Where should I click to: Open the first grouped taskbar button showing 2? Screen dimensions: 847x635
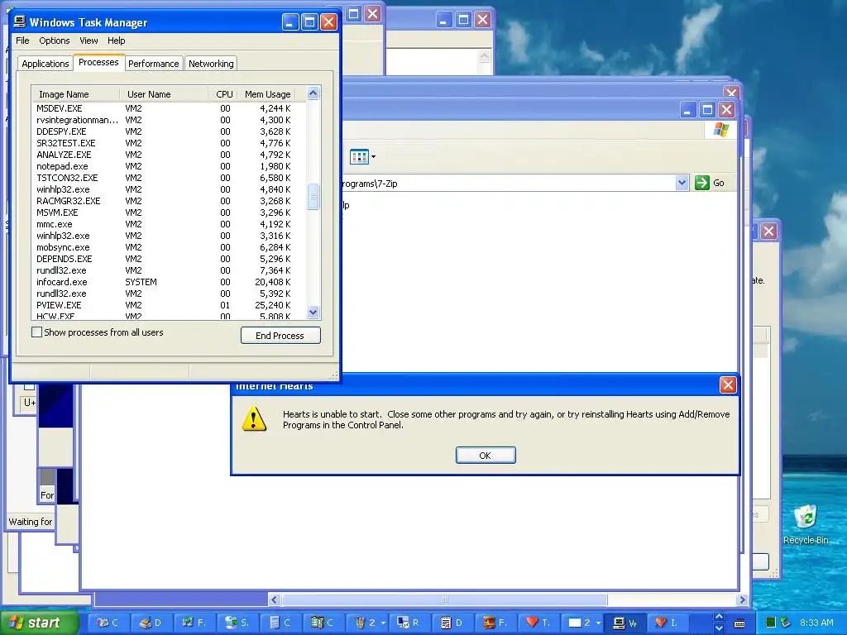(x=366, y=623)
